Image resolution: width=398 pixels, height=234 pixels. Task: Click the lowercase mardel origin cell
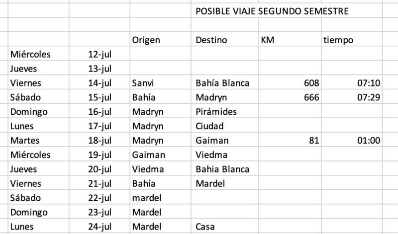click(x=160, y=198)
